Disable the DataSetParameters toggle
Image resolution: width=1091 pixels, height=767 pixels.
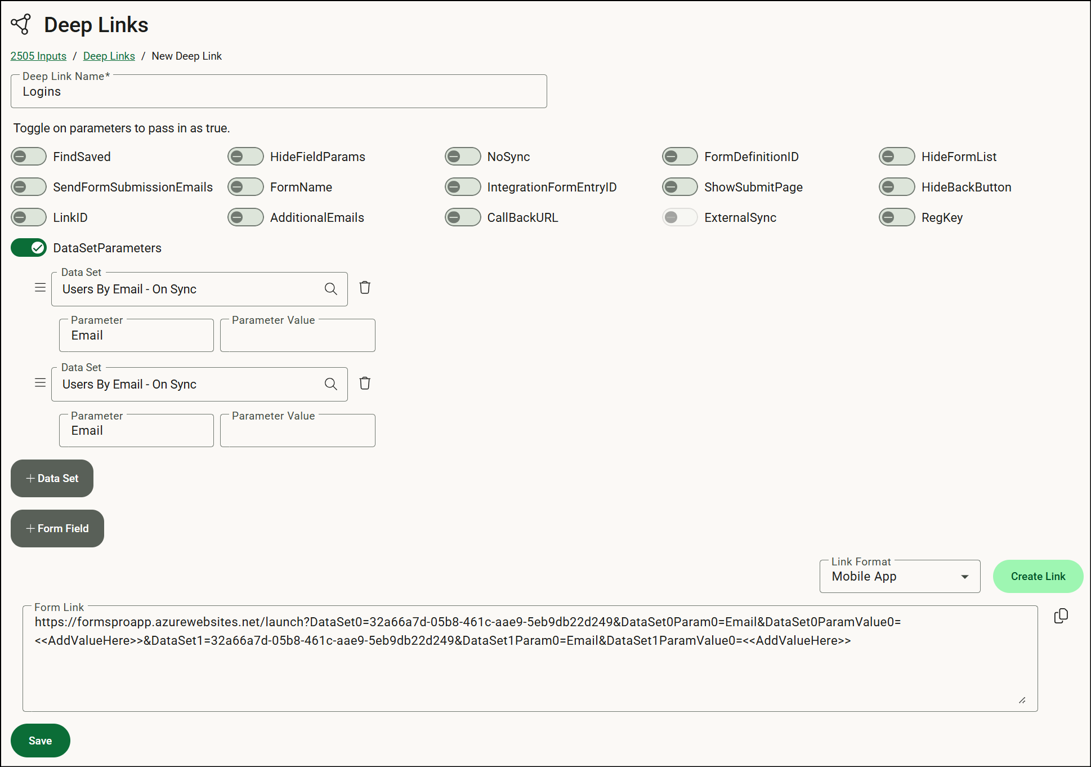29,248
